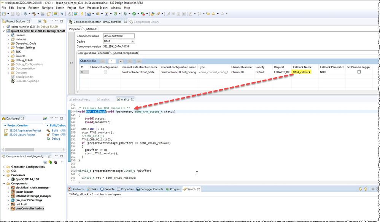Collapse the Project Creation section in Dashboard
This screenshot has width=380, height=222.
tap(5, 125)
